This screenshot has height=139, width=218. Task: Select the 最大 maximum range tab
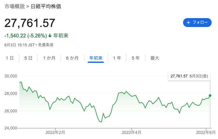point(155,58)
